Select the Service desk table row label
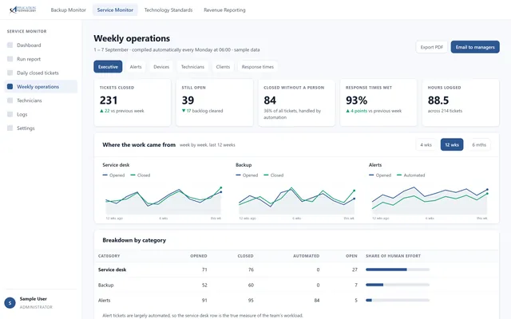The image size is (511, 319). [x=112, y=270]
